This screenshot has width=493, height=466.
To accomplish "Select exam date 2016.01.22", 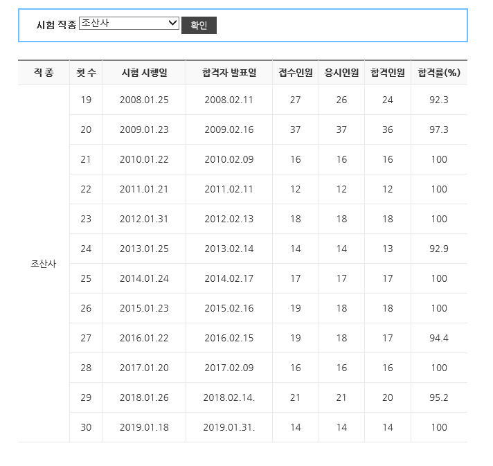I will click(x=144, y=338).
